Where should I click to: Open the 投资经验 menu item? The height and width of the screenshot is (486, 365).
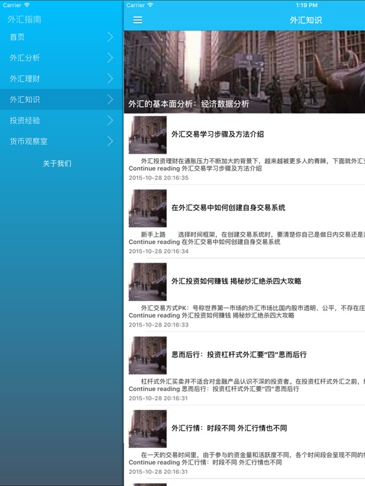coord(61,120)
